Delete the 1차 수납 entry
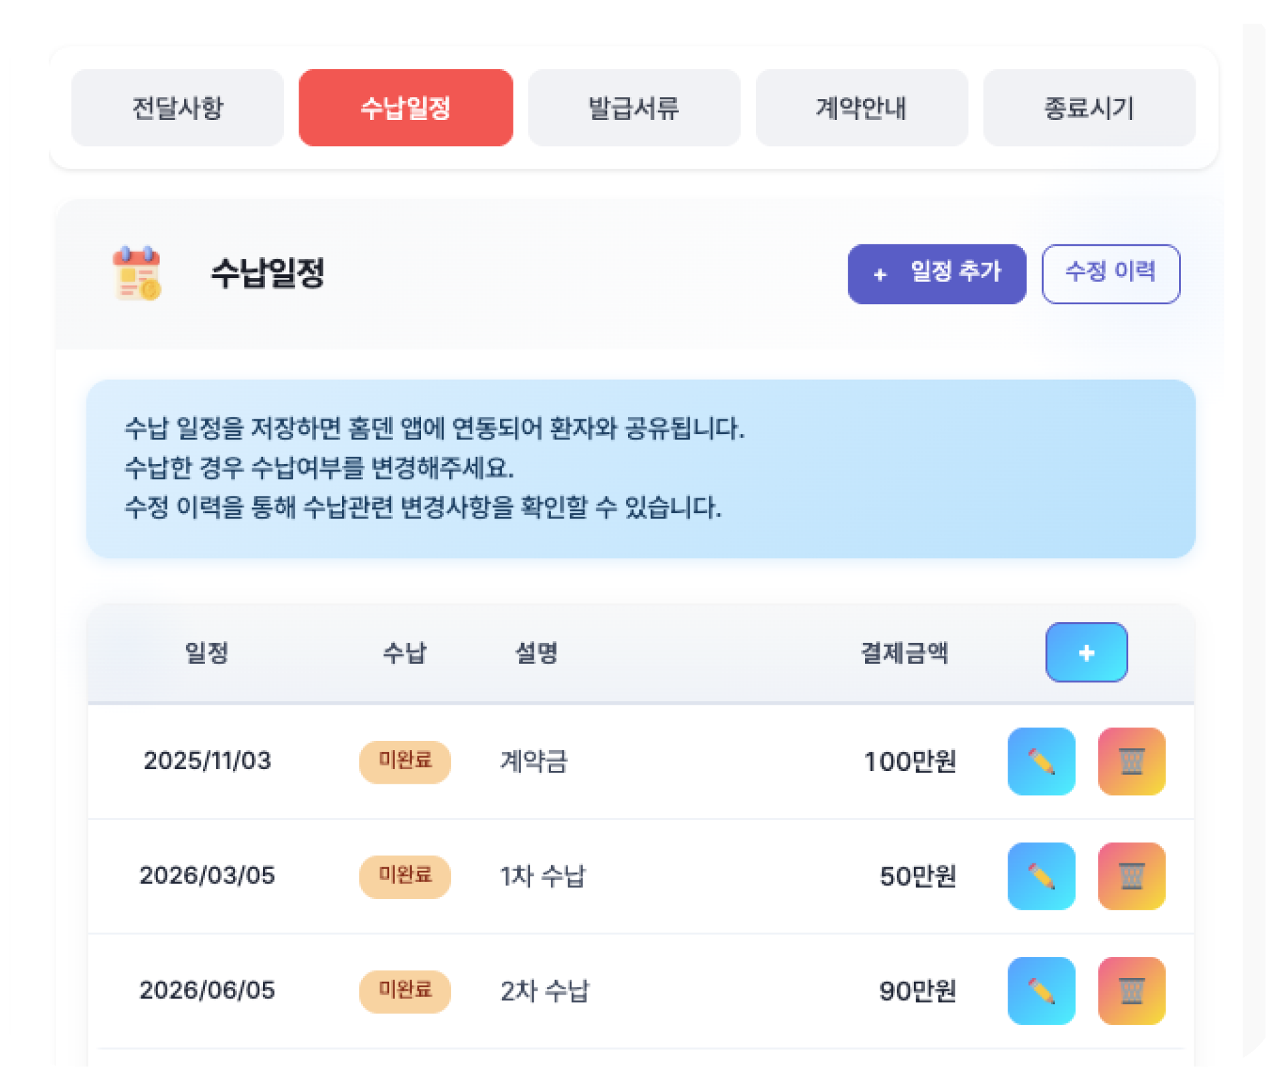The width and height of the screenshot is (1278, 1067). pyautogui.click(x=1131, y=877)
